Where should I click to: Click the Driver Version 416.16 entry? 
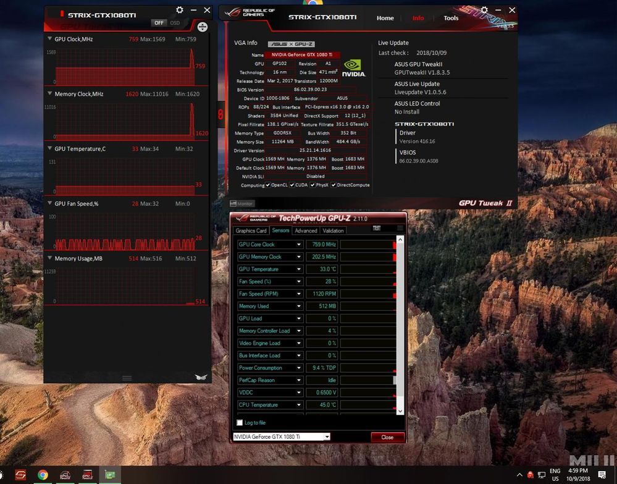tap(417, 137)
